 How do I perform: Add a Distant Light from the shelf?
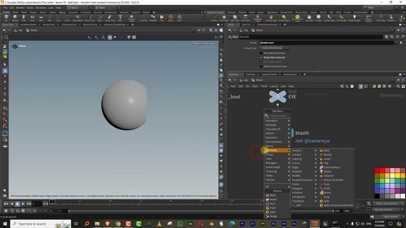tap(284, 18)
